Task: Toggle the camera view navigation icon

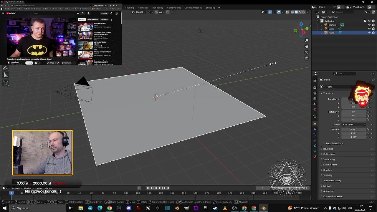Action: (307, 52)
